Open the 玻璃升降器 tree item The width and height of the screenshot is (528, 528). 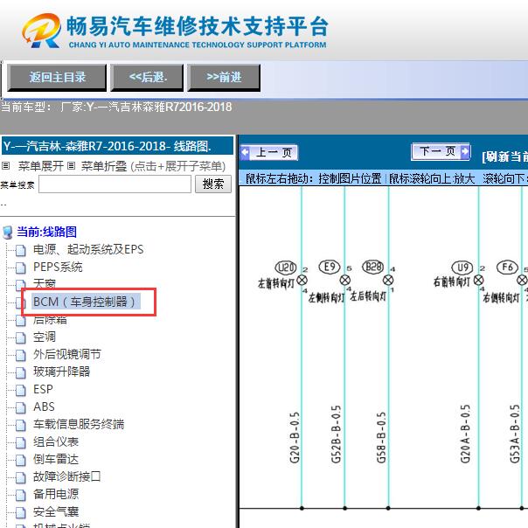61,372
